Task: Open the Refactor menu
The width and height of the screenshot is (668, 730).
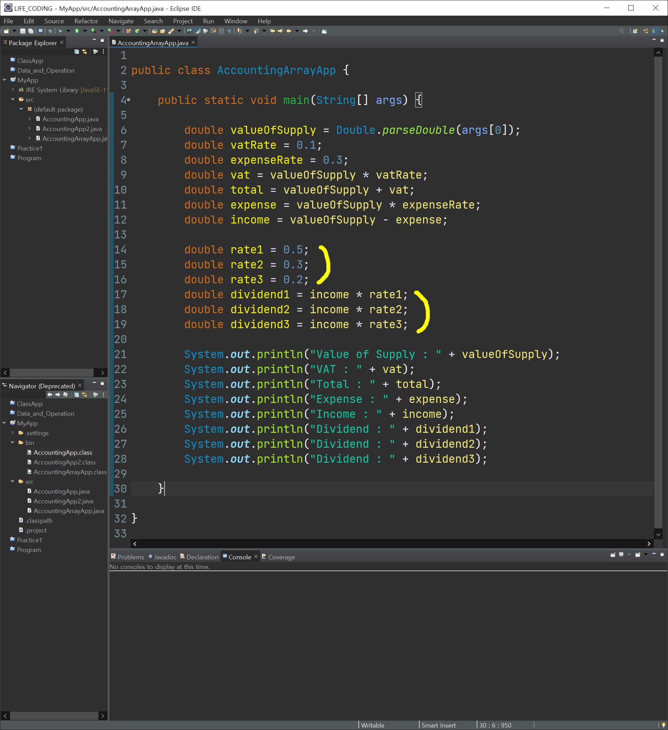Action: coord(86,21)
